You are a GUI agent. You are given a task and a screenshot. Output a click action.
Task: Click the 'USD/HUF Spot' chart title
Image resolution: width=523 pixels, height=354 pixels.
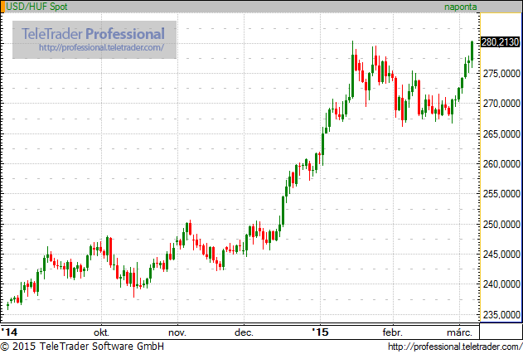pos(36,7)
